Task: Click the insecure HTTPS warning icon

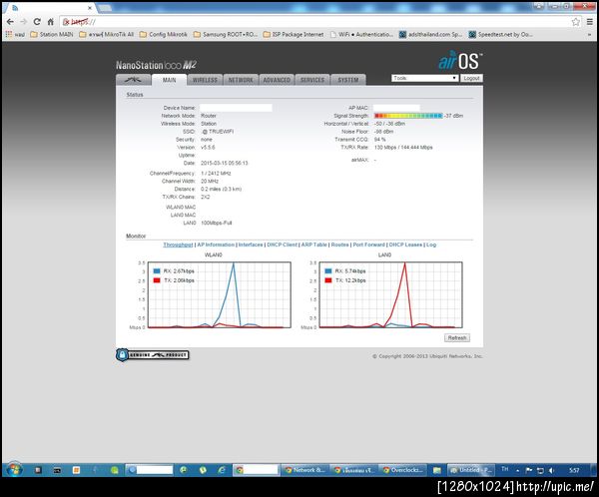Action: (x=66, y=22)
